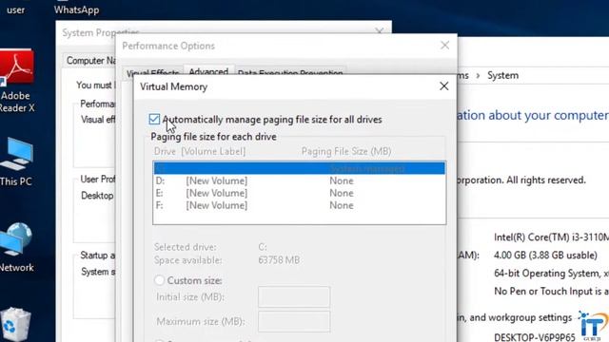Click the Maximum size (MB) field
The image size is (609, 342).
click(x=294, y=321)
